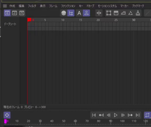
Task: Open the Fカーブ menu
Action: pos(90,6)
